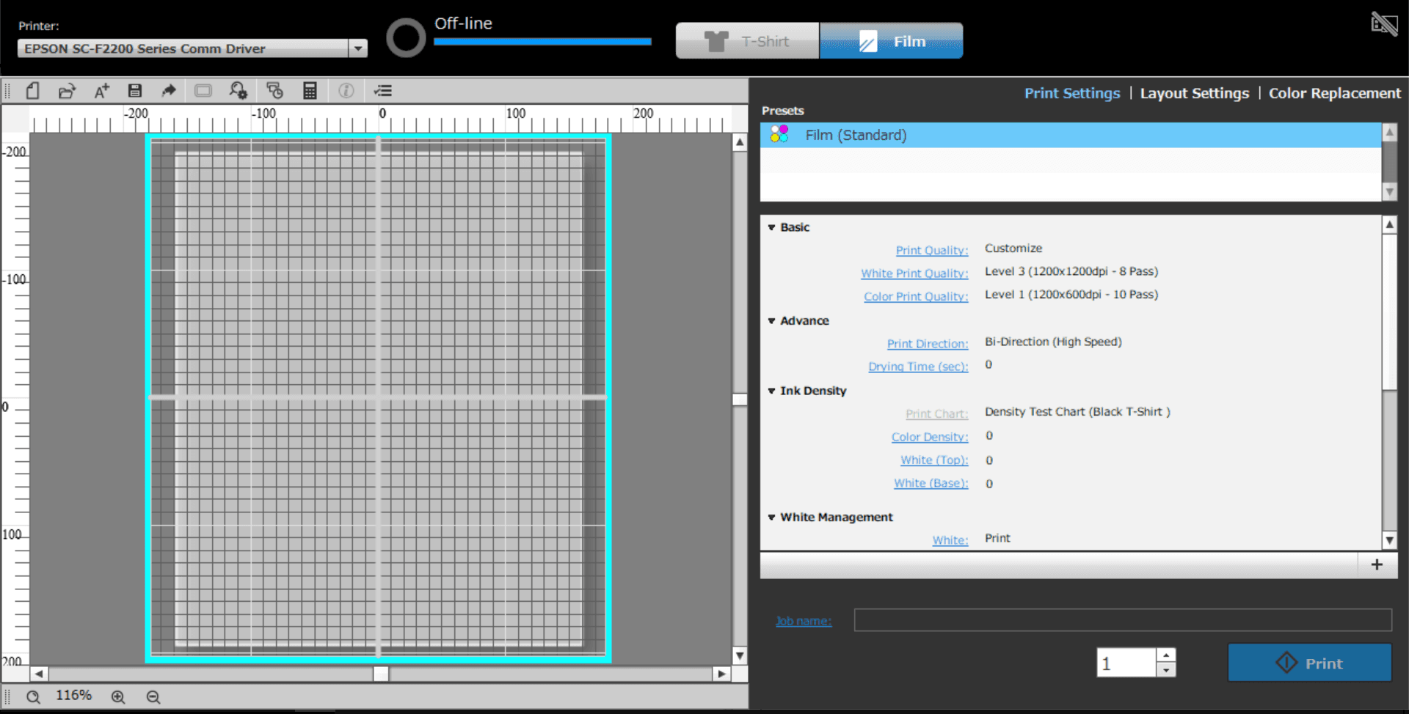Zoom in with the plus magnifier
1409x714 pixels.
[118, 697]
